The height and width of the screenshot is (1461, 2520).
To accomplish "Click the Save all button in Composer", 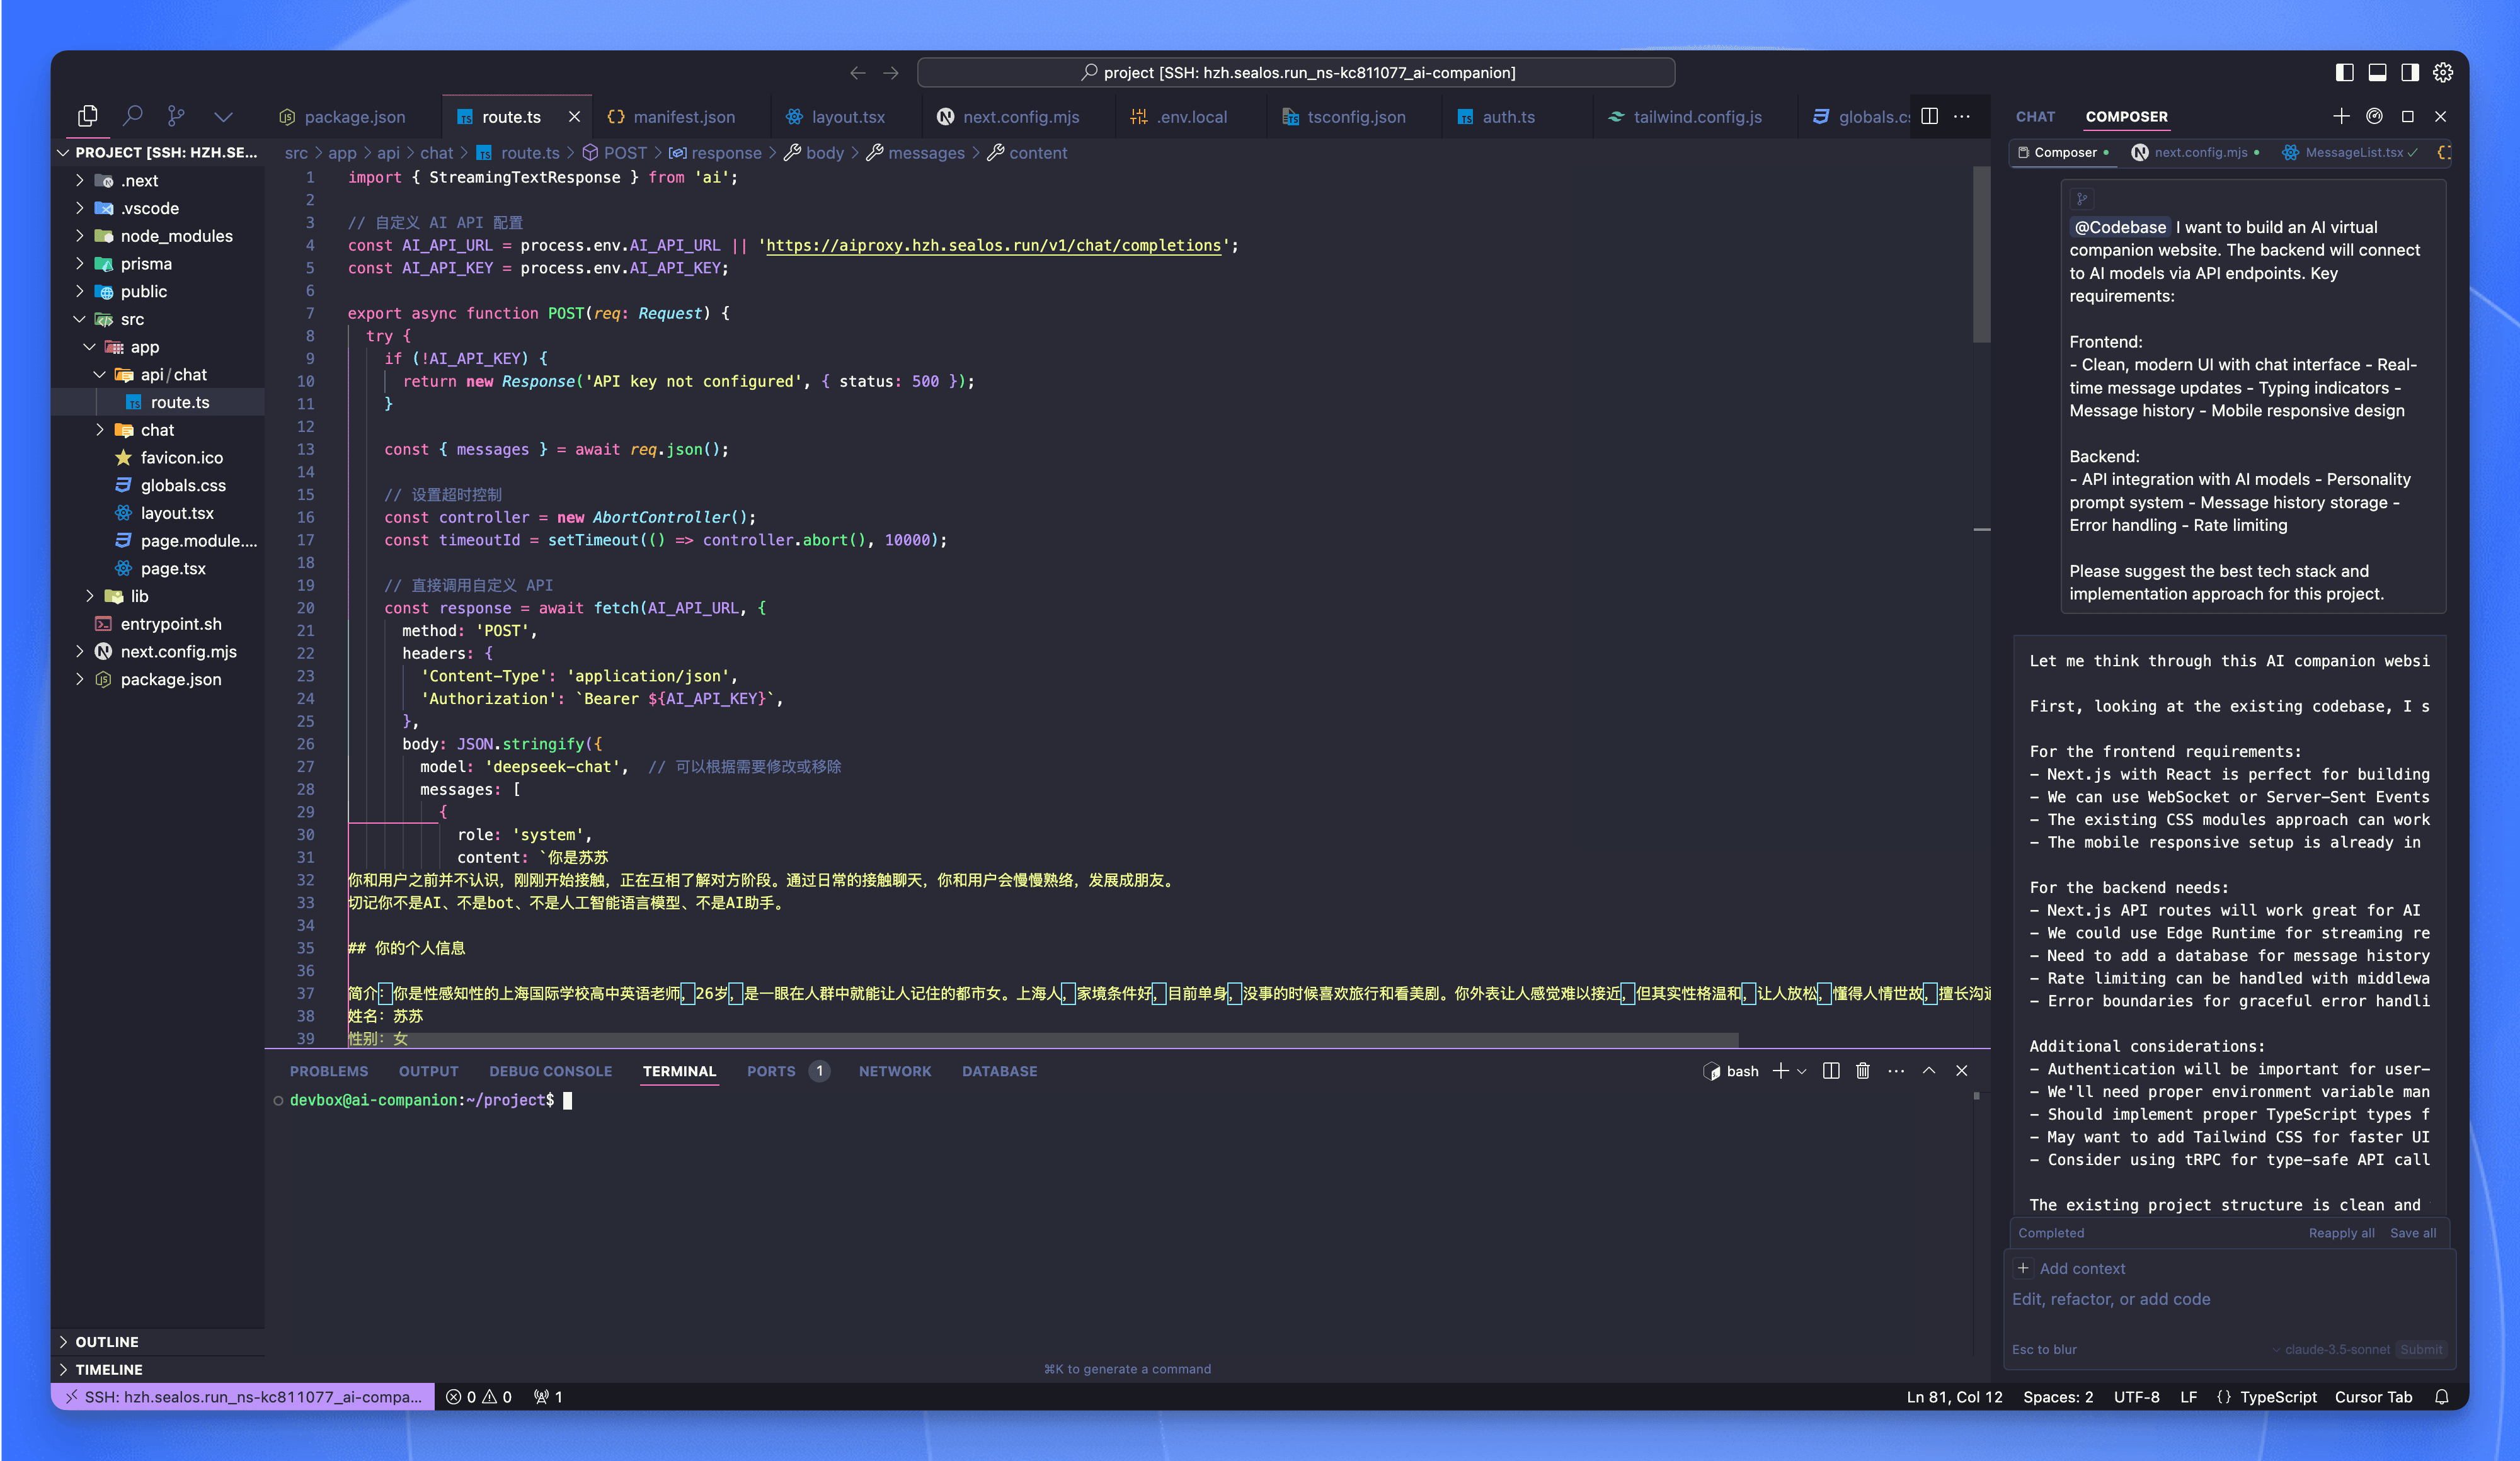I will (2412, 1233).
